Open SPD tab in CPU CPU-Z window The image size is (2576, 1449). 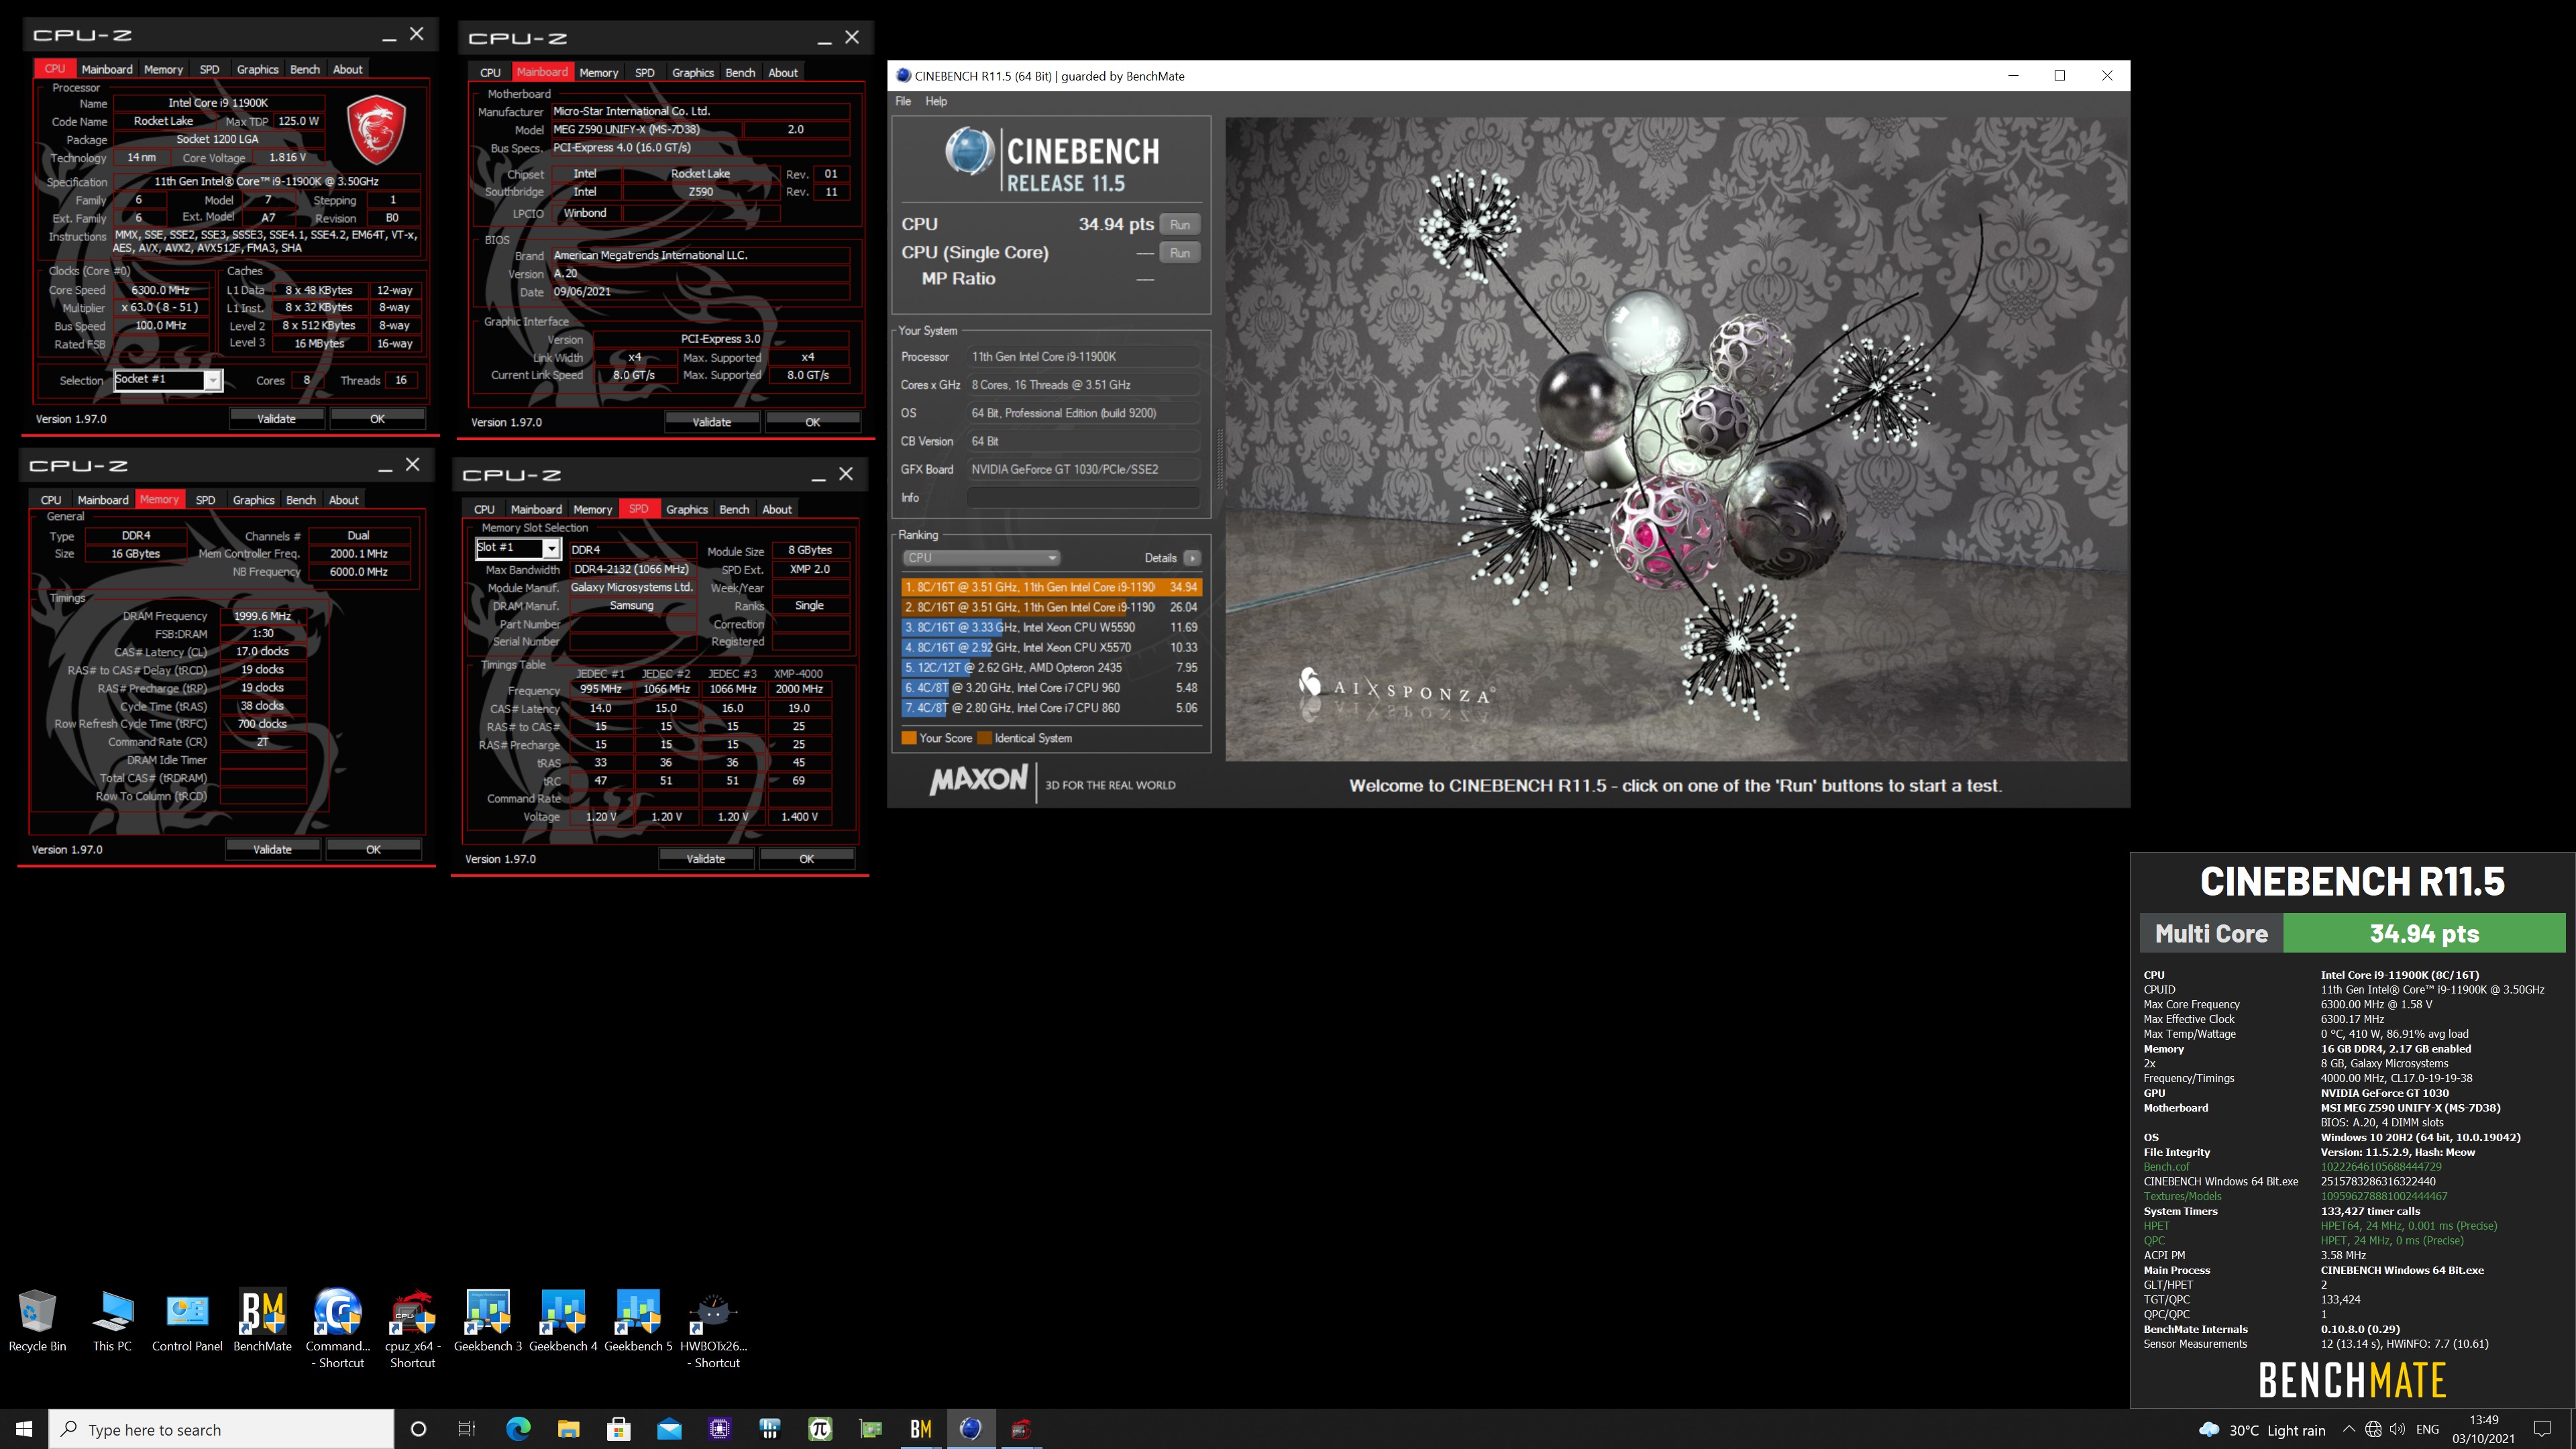coord(209,69)
